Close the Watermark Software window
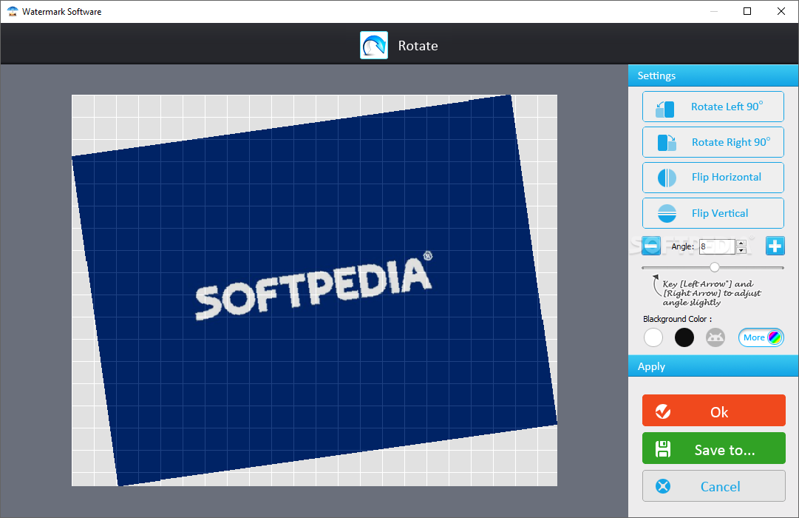Viewport: 799px width, 518px height. click(781, 11)
